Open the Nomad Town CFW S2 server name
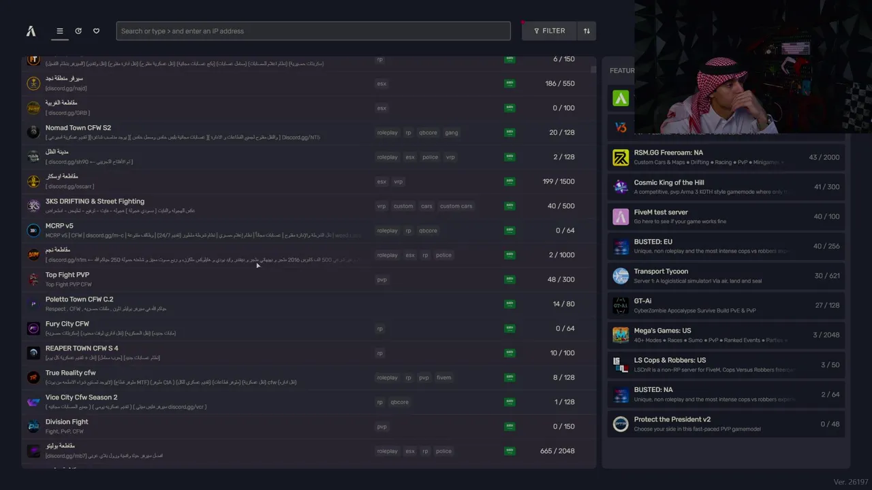872x490 pixels. coord(78,128)
